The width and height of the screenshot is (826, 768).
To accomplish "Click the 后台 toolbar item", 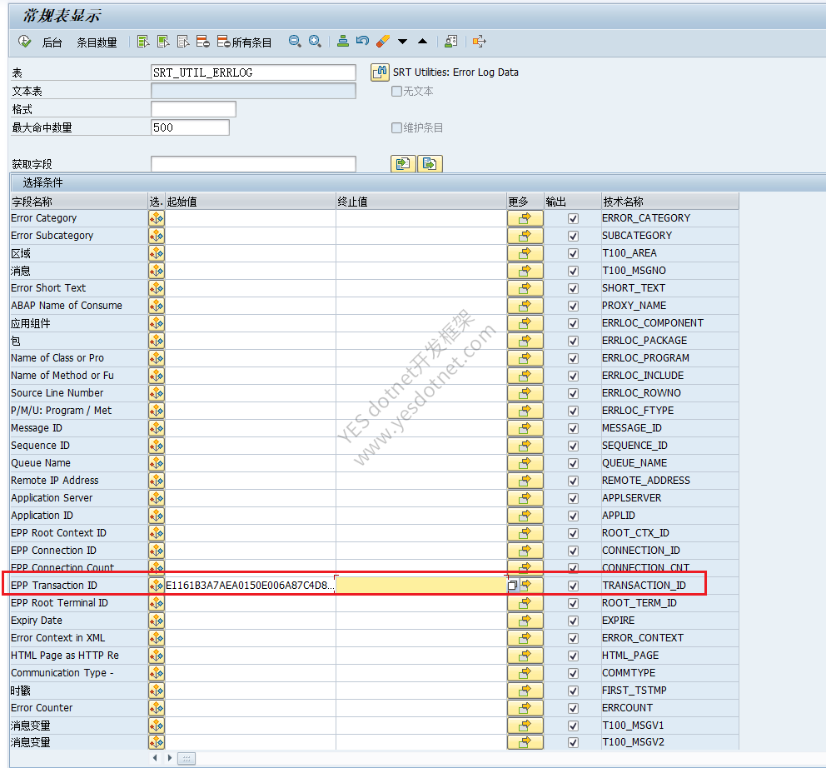I will [x=52, y=42].
